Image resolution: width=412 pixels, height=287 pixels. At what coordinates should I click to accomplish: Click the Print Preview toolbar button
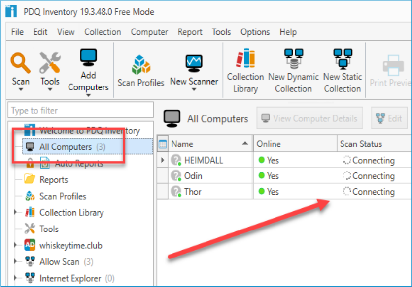tap(390, 71)
